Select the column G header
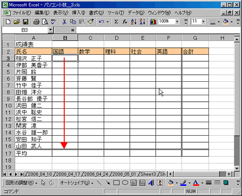 pos(195,38)
